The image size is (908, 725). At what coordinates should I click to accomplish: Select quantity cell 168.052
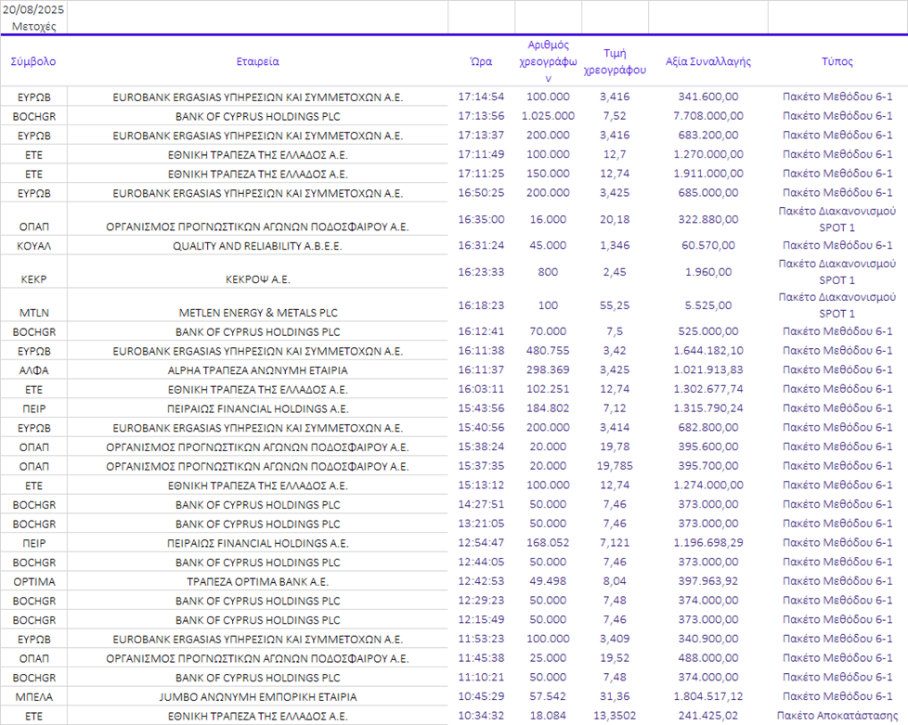548,543
